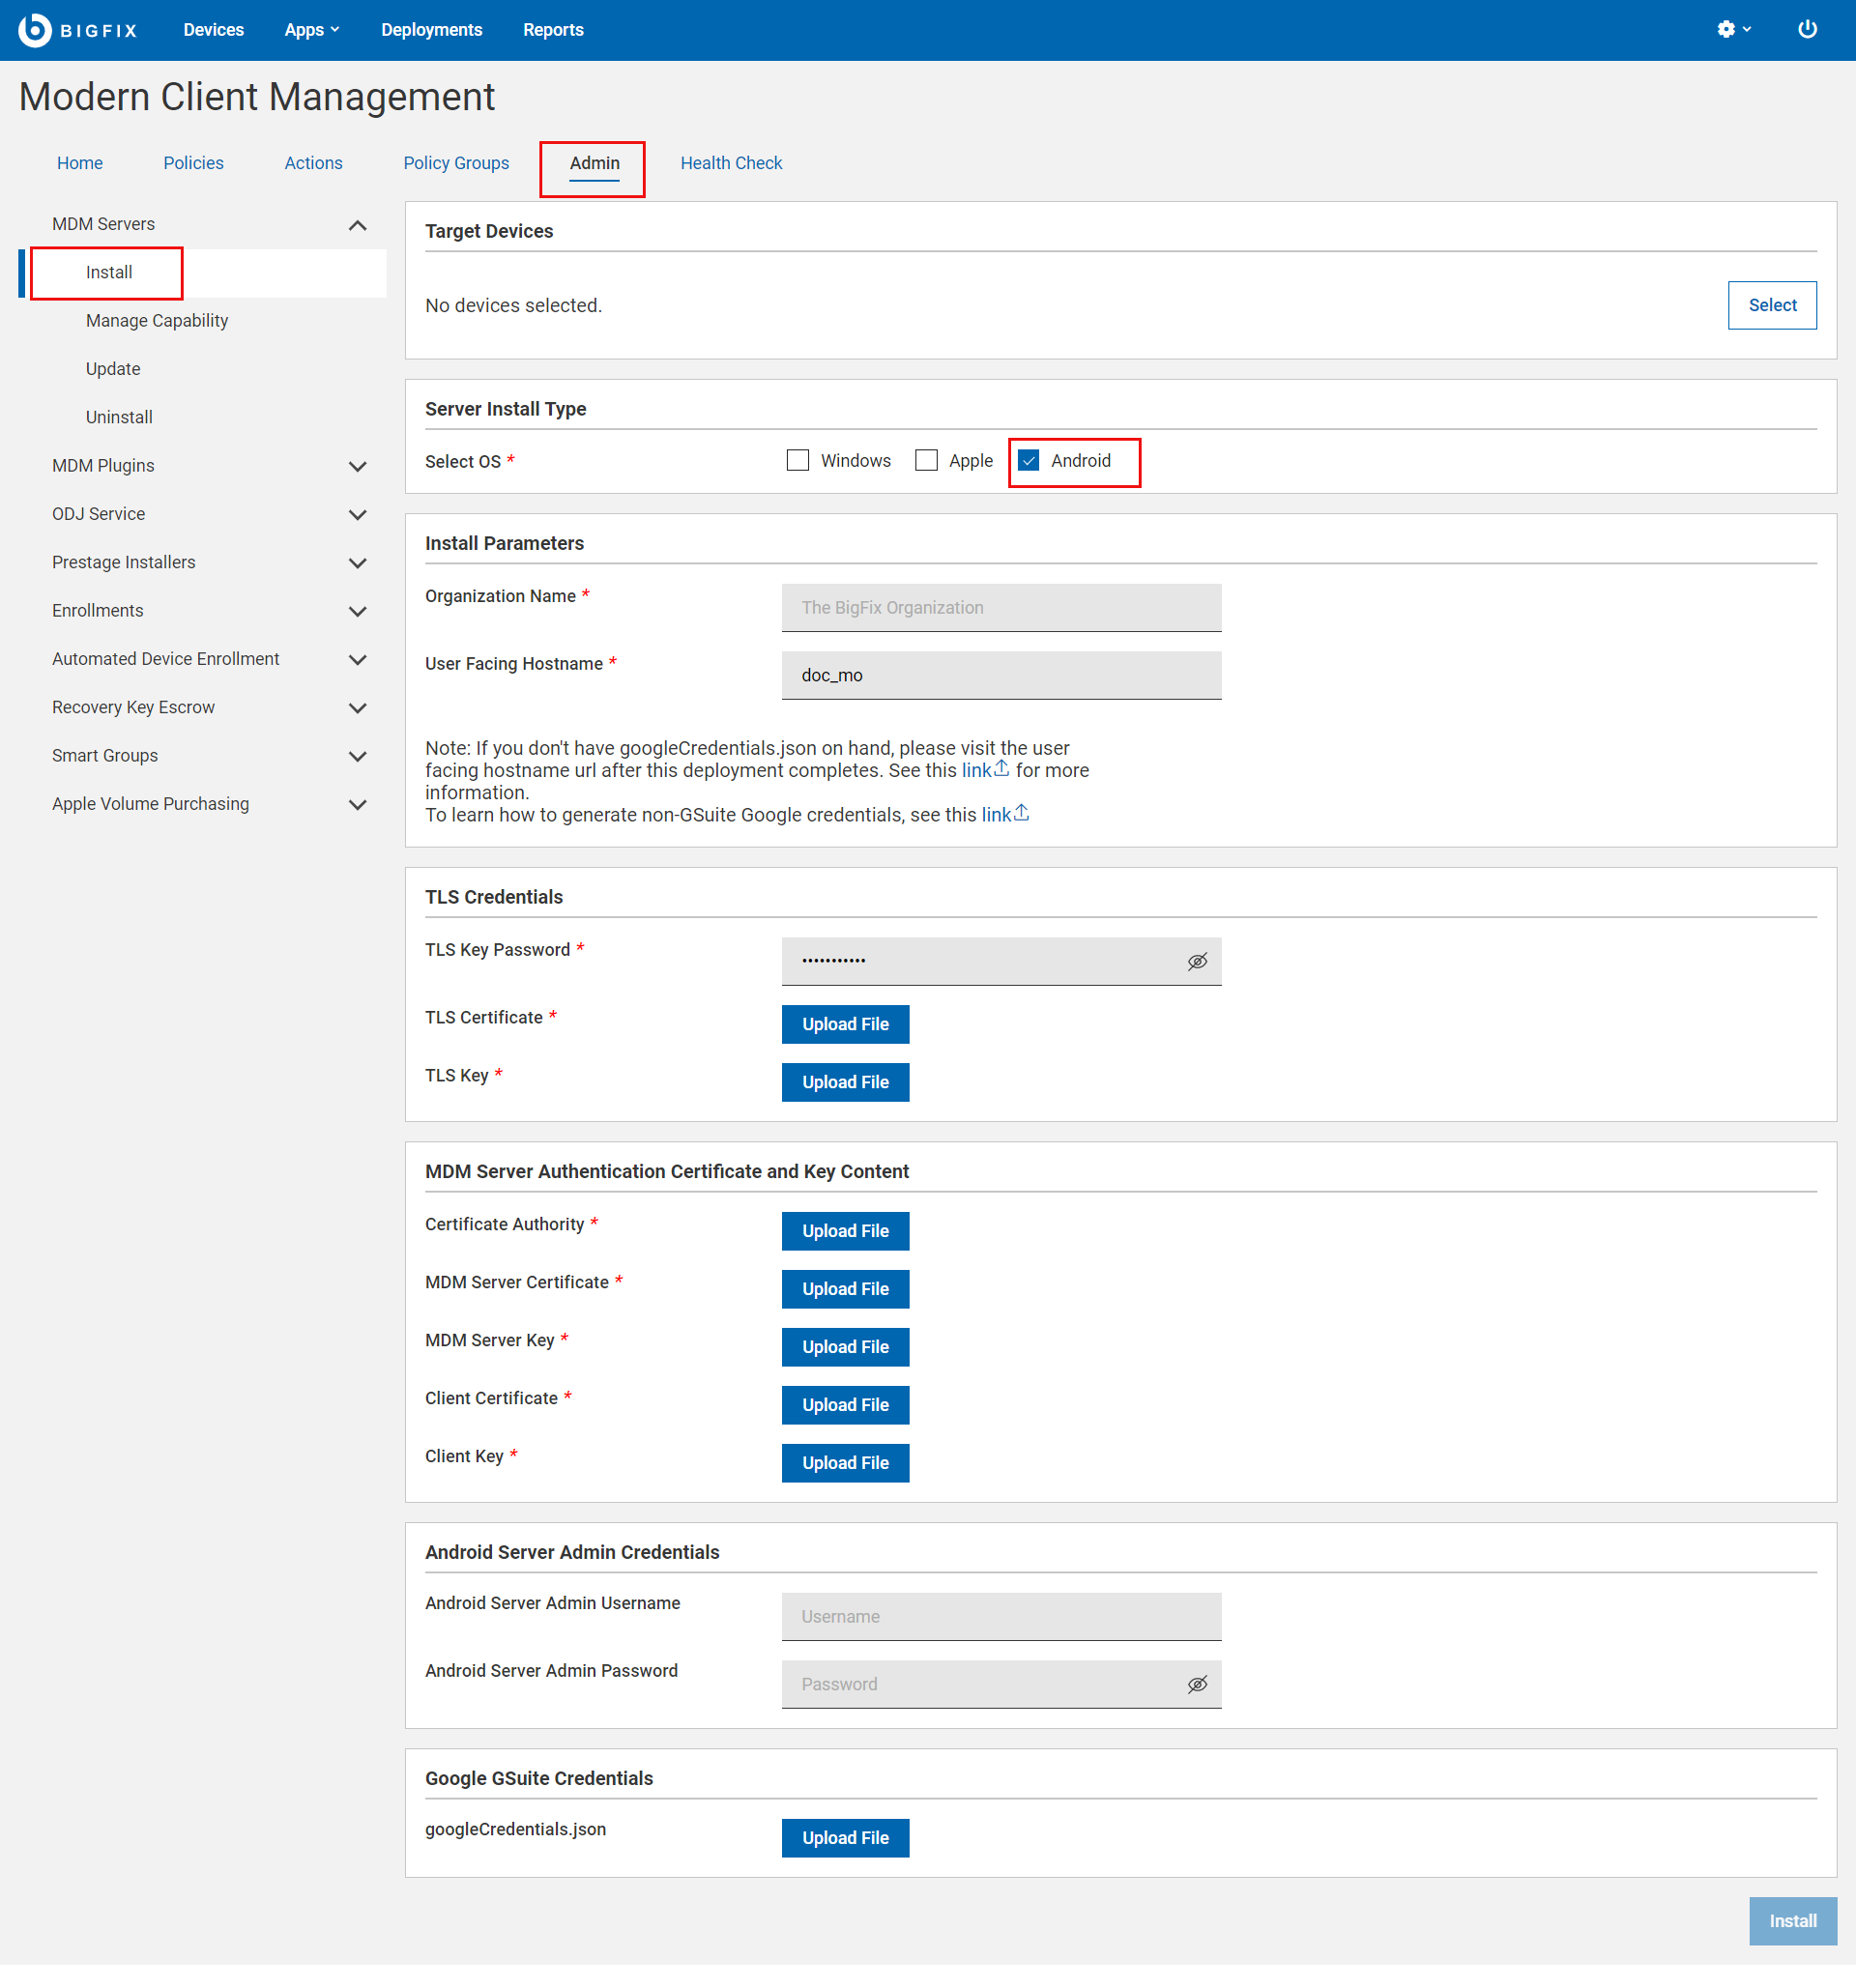Image resolution: width=1856 pixels, height=1988 pixels.
Task: Check the Apple OS option
Action: click(926, 460)
